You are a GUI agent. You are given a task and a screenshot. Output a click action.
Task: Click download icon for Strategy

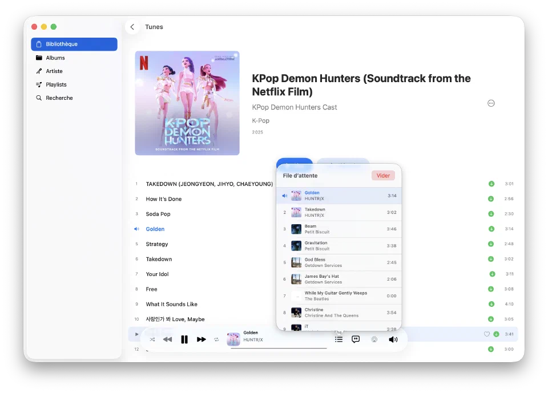[x=491, y=244]
